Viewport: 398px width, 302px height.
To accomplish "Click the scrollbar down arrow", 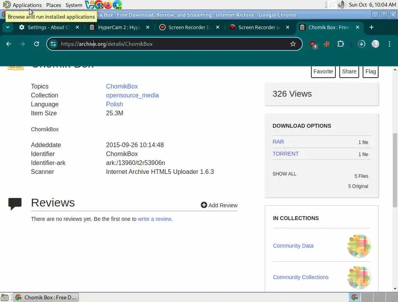I will [x=395, y=289].
